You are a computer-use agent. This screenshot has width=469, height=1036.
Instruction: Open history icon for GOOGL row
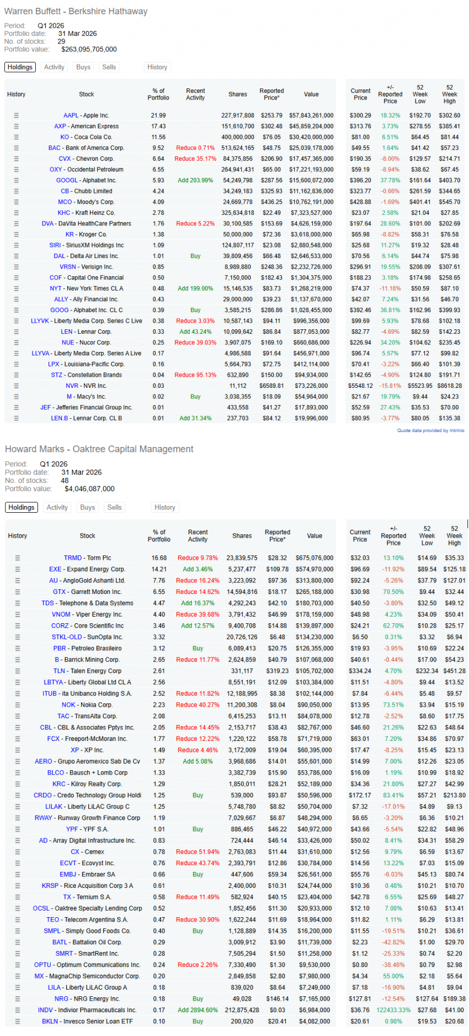tap(17, 181)
